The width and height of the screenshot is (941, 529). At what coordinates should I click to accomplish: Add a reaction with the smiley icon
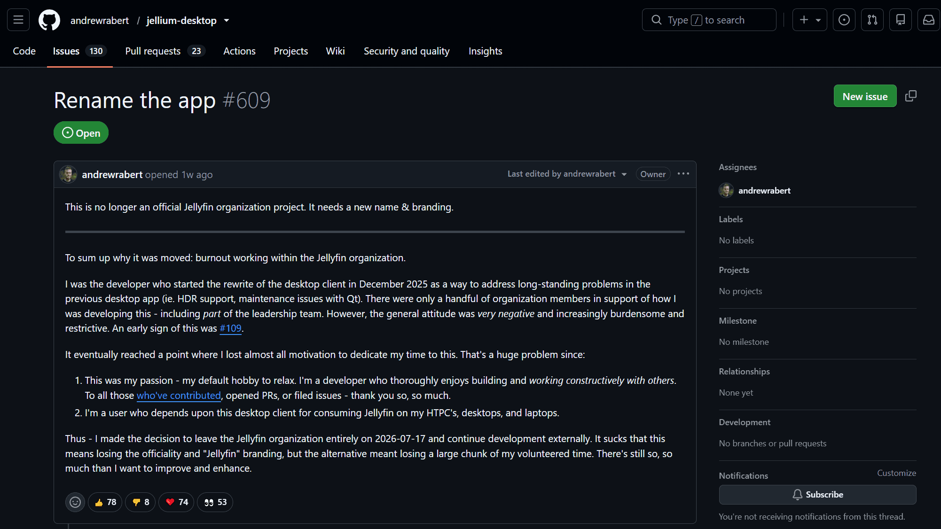coord(75,502)
